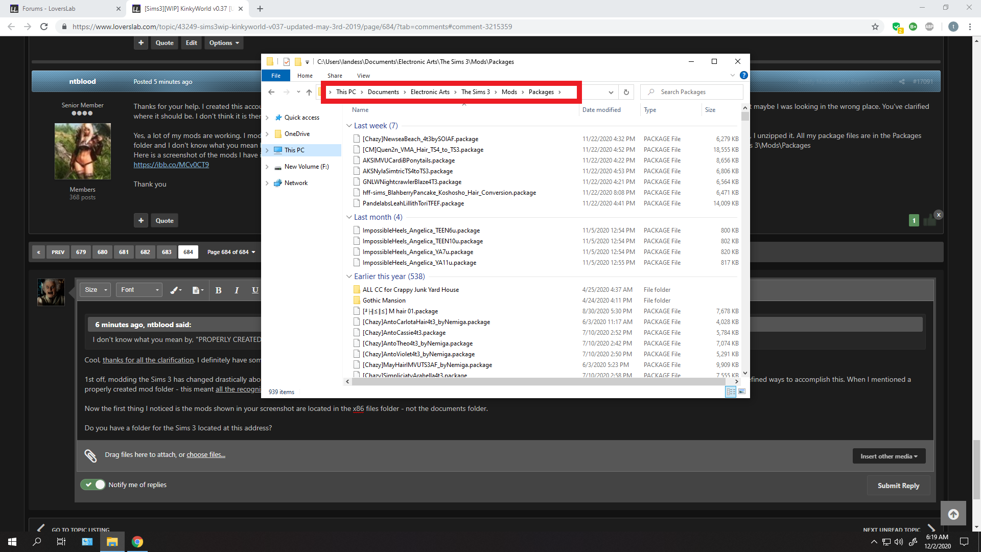This screenshot has width=981, height=552.
Task: Submit the forum reply
Action: click(898, 486)
